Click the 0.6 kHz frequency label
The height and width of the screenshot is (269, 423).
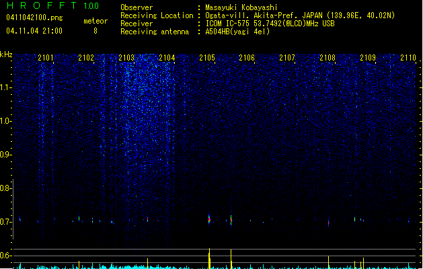click(x=5, y=256)
